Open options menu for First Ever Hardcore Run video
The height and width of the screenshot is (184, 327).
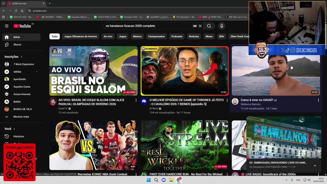227,174
